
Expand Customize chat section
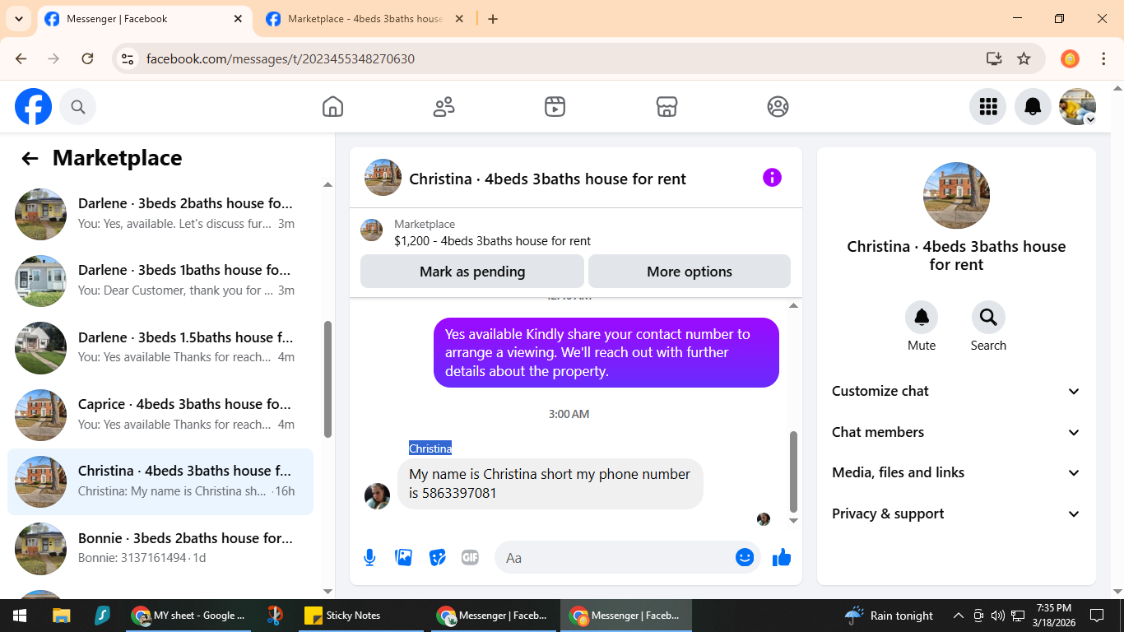coord(956,391)
